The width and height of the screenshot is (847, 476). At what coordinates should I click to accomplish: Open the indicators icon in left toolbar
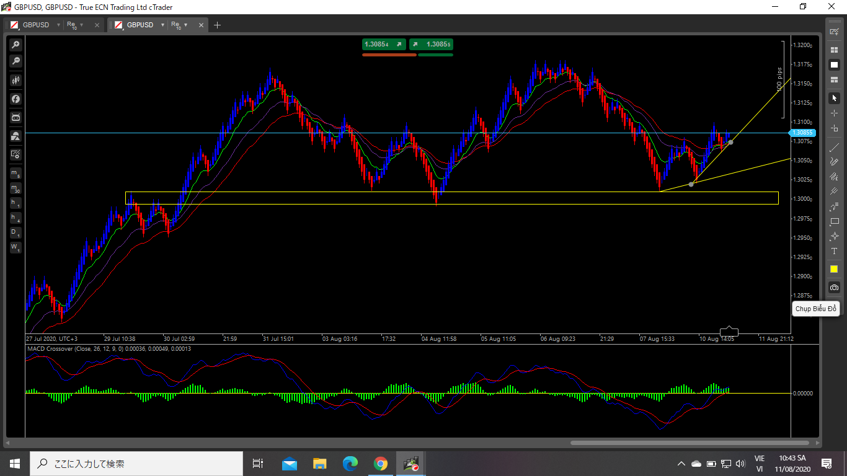(16, 136)
